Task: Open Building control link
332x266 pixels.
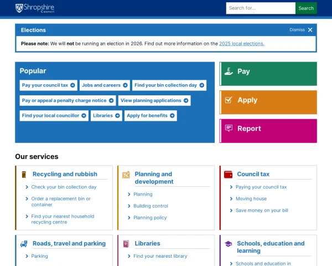Action: (151, 206)
